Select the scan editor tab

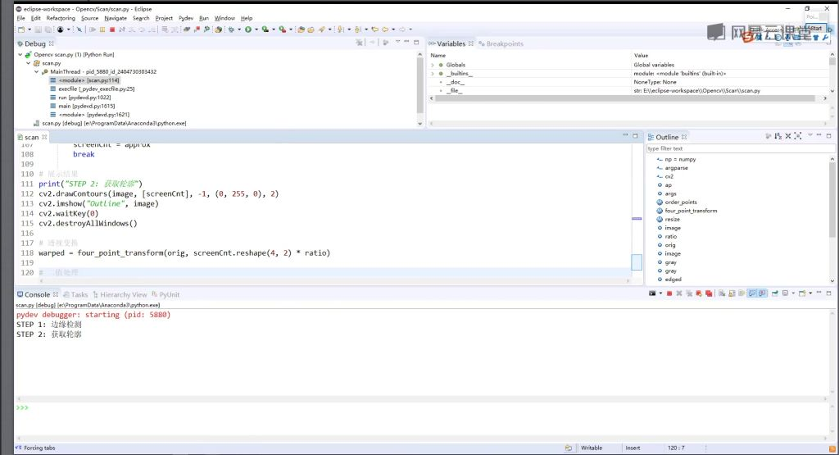click(x=32, y=137)
